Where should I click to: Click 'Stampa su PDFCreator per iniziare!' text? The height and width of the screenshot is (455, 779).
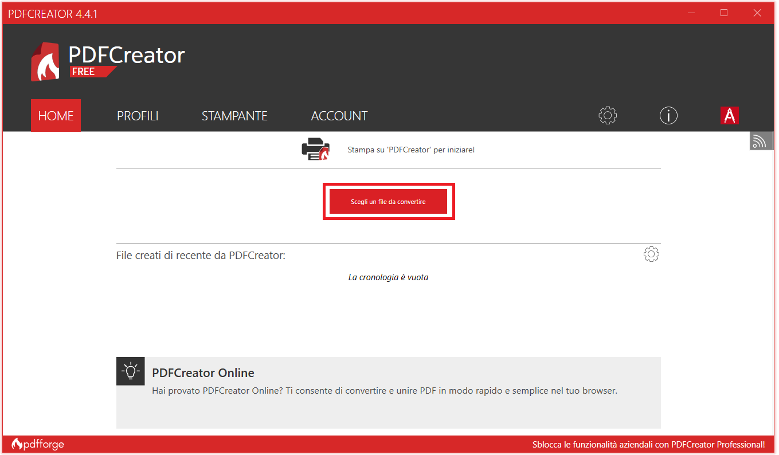[x=412, y=150]
